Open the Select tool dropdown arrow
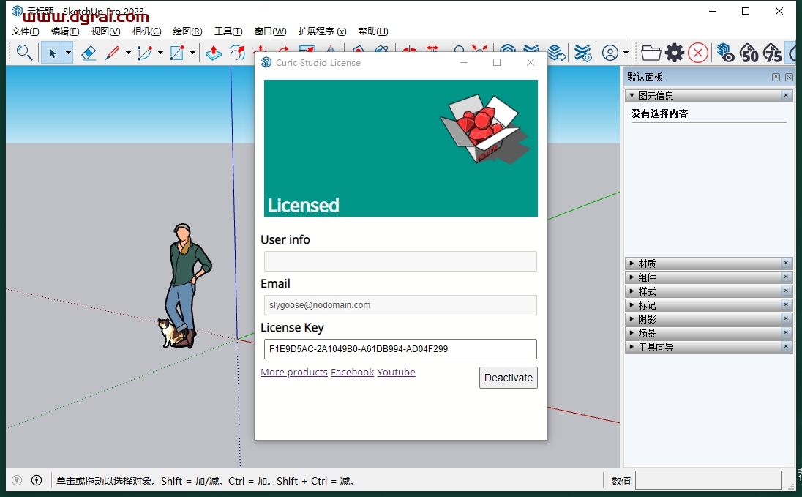 point(68,53)
